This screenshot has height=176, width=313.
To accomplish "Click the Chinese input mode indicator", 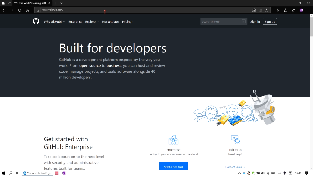I will [285, 173].
